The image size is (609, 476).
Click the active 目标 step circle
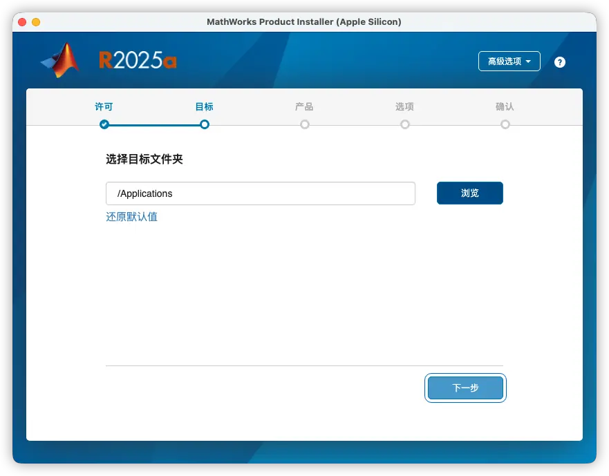click(204, 125)
